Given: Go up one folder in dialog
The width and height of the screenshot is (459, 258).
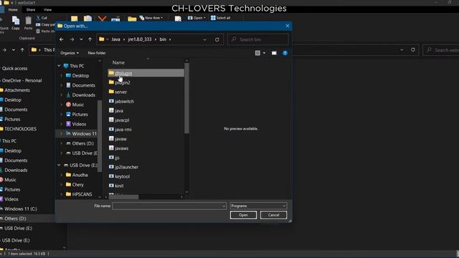Looking at the screenshot, I should 90,39.
